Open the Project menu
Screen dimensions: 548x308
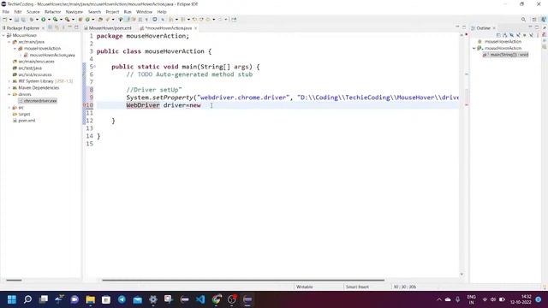tap(112, 12)
